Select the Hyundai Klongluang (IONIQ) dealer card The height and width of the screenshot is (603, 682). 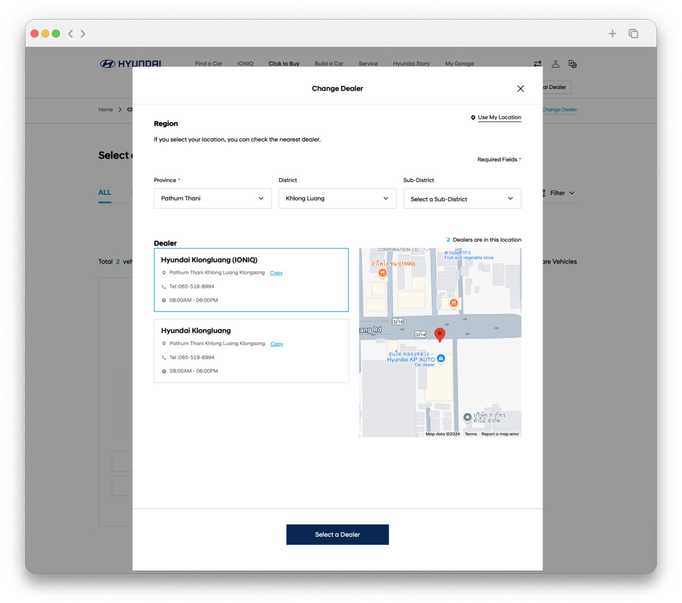251,280
